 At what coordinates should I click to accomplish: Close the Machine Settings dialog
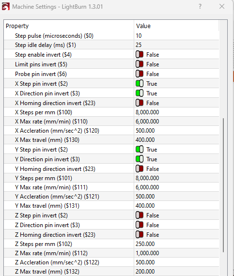tap(222, 6)
